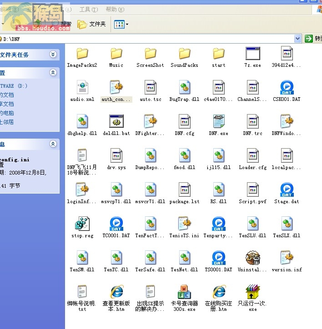Select the 卡号查询器300s.exe program
Screen dimensions: 322x329
tap(184, 292)
